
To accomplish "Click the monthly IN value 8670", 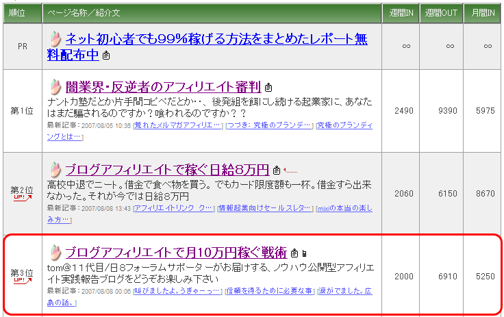I will coord(486,194).
